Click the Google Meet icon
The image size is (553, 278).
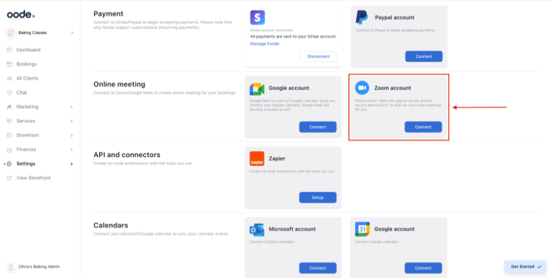[x=257, y=88]
